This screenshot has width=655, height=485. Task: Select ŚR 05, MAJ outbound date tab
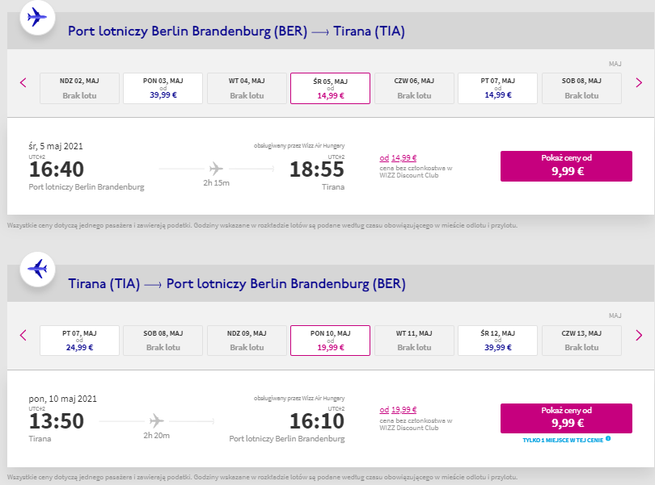330,89
